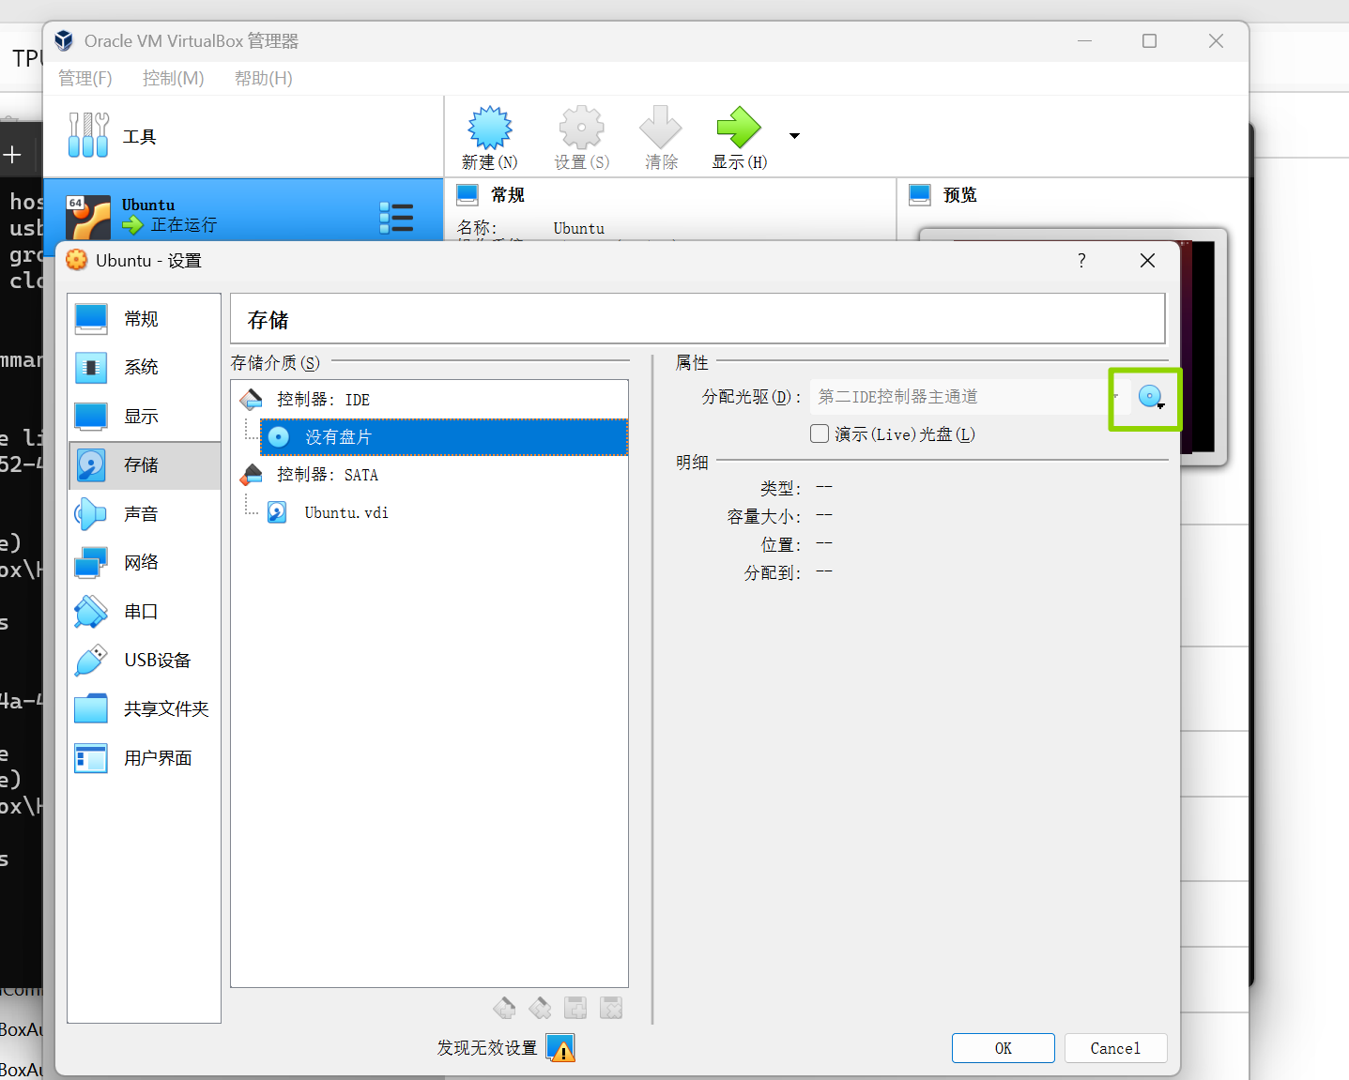Click the choose optical disk file icon
This screenshot has height=1080, width=1349.
click(x=1151, y=398)
